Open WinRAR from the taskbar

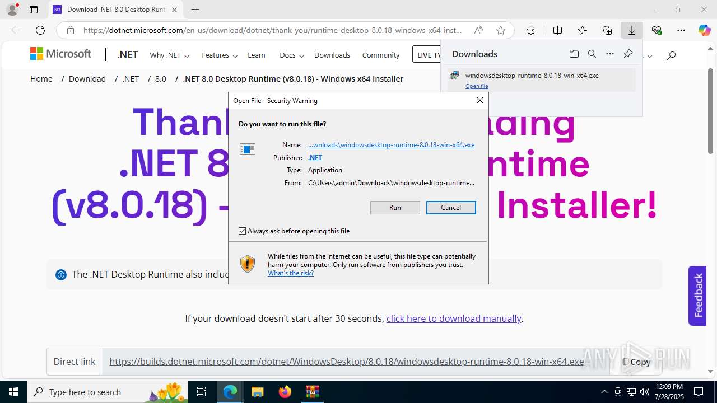coord(312,392)
